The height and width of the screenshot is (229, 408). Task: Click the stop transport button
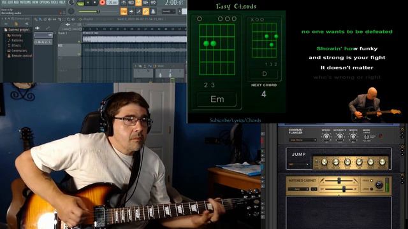pyautogui.click(x=95, y=3)
